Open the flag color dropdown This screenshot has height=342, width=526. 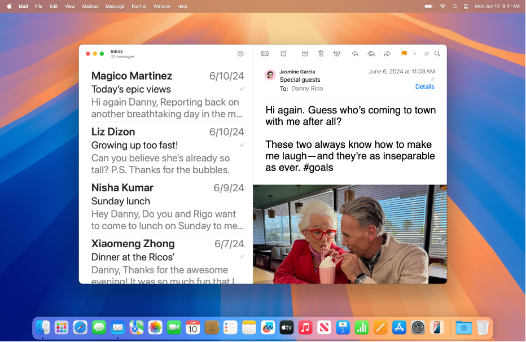(415, 54)
